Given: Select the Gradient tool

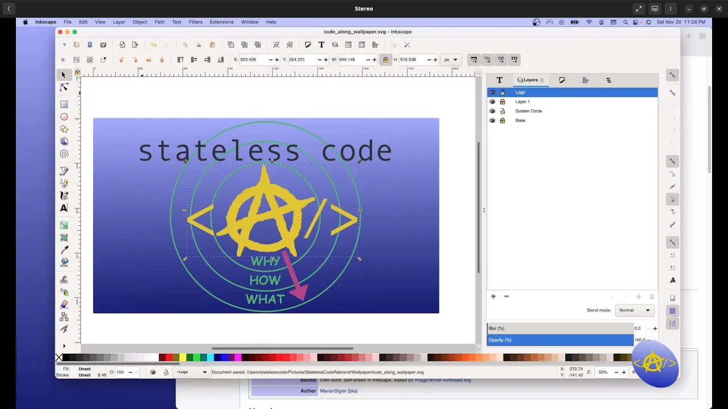Looking at the screenshot, I should click(64, 226).
